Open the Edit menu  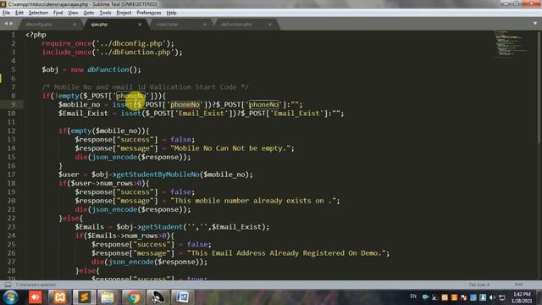19,13
